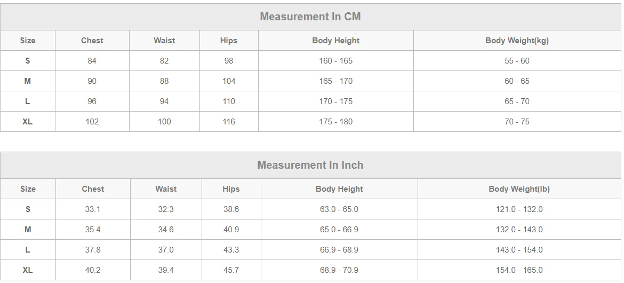624x283 pixels.
Task: Click the 68.9 - 70.9 height cell
Action: [x=339, y=270]
